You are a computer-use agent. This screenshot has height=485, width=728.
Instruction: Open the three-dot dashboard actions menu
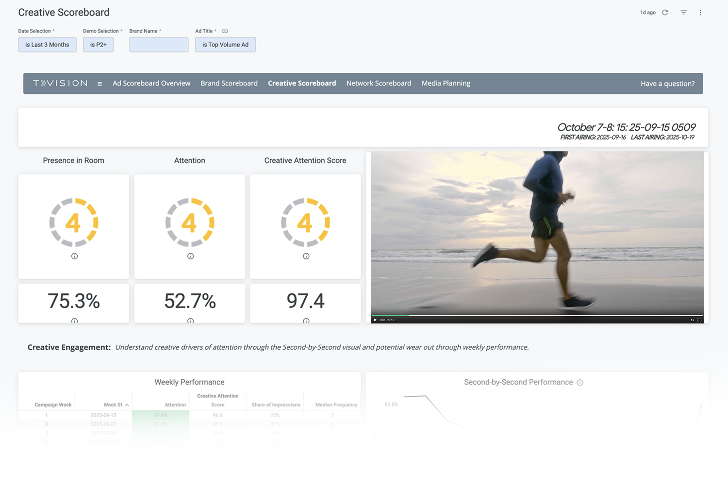(700, 13)
